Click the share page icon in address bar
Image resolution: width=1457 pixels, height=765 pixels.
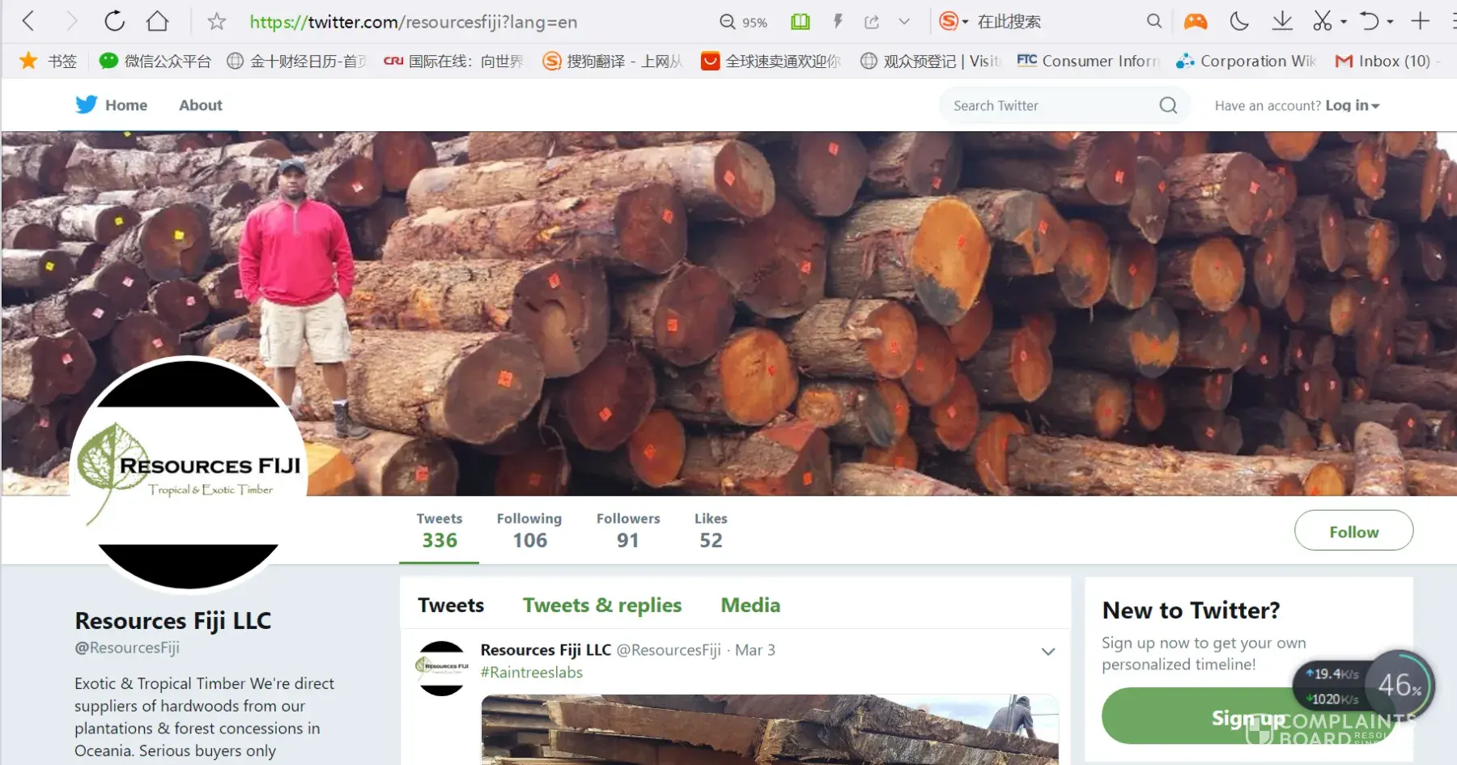point(872,22)
